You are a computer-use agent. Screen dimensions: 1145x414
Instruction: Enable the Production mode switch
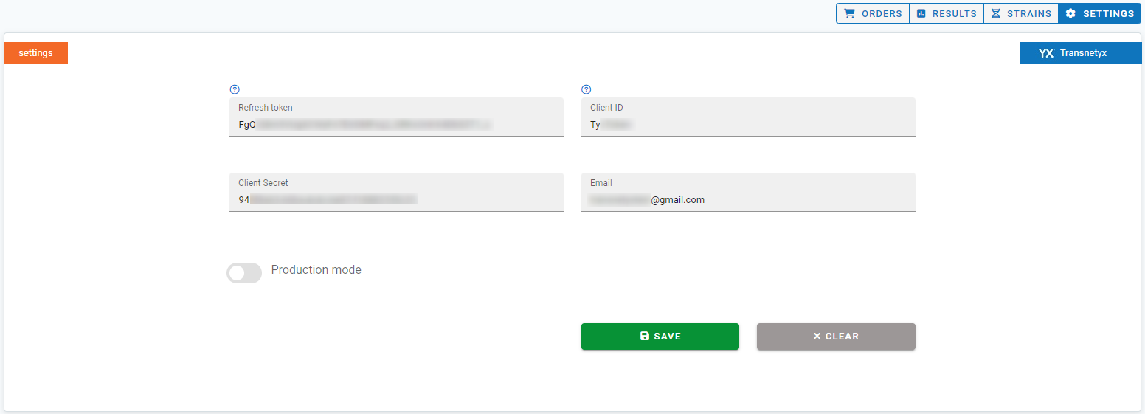point(244,273)
